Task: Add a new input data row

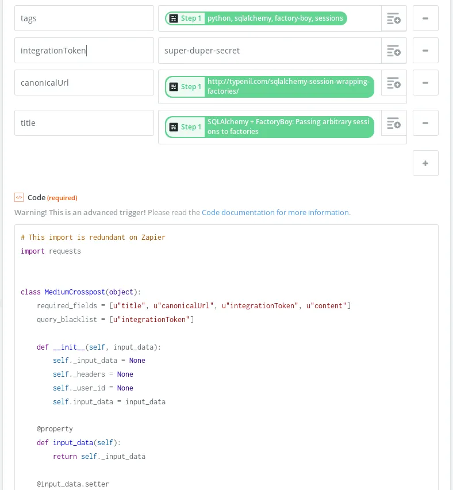Action: [425, 163]
